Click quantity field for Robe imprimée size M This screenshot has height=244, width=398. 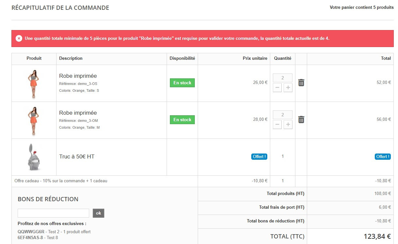point(282,115)
